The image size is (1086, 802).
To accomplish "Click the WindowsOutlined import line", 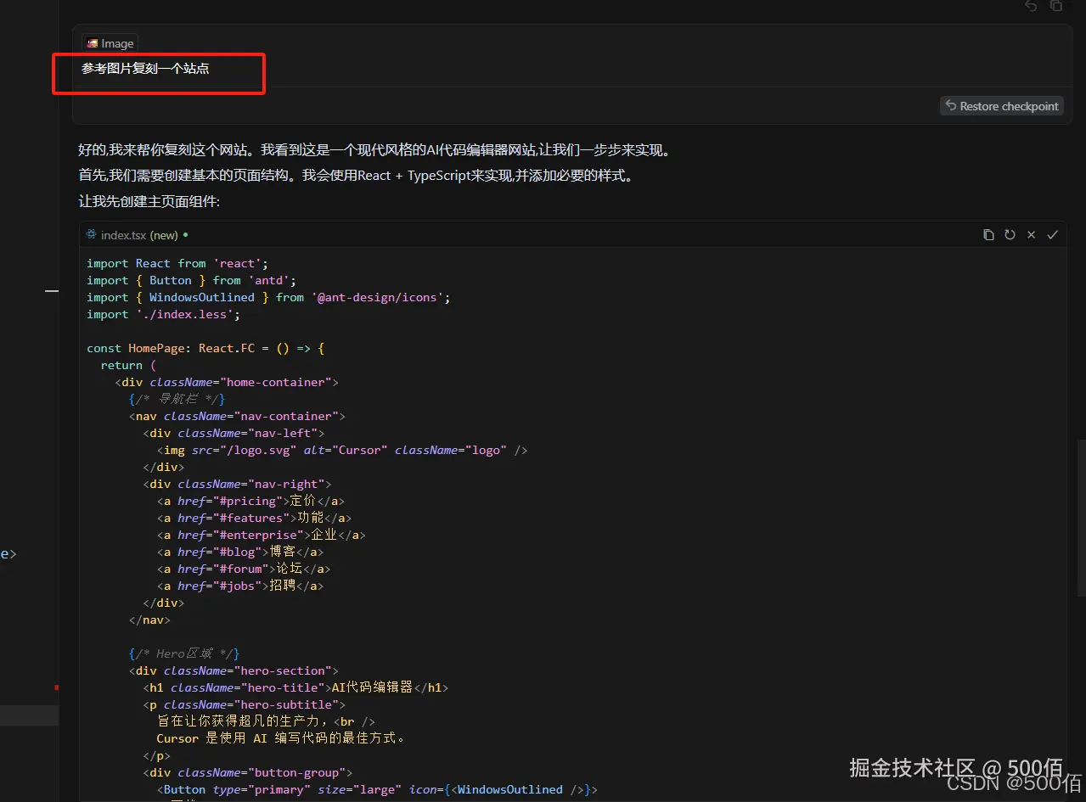I will pyautogui.click(x=268, y=297).
